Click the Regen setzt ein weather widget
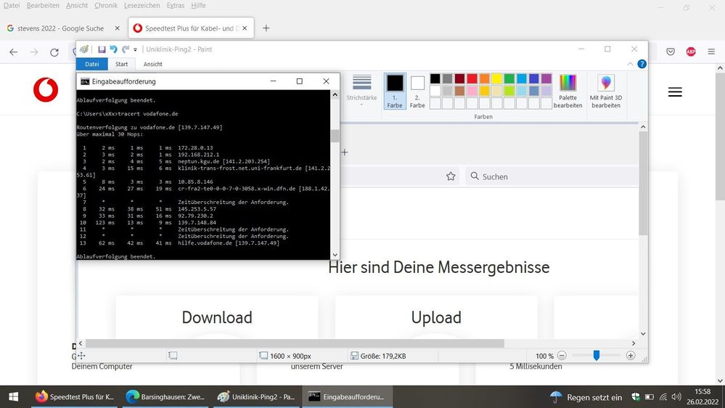 586,397
